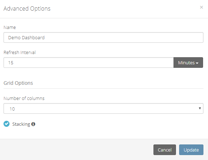Click the number 15 in the interval box
The width and height of the screenshot is (208, 160).
tap(11, 63)
